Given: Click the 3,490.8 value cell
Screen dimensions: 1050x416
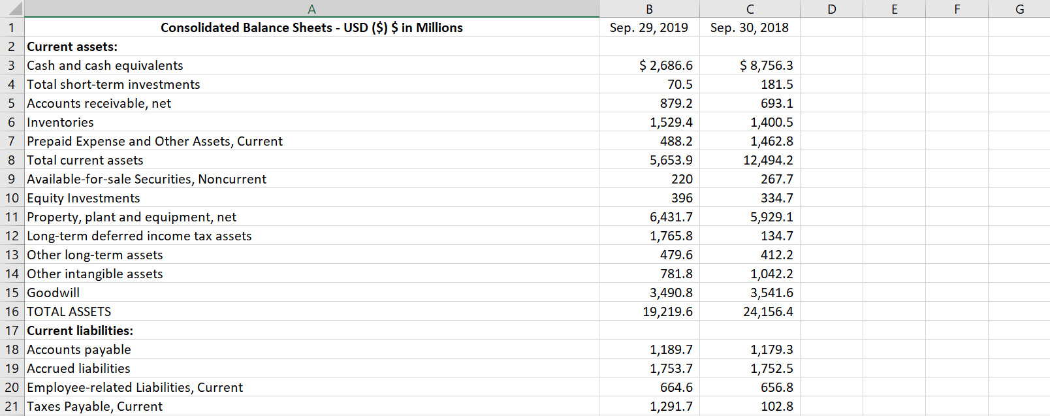Looking at the screenshot, I should click(649, 293).
